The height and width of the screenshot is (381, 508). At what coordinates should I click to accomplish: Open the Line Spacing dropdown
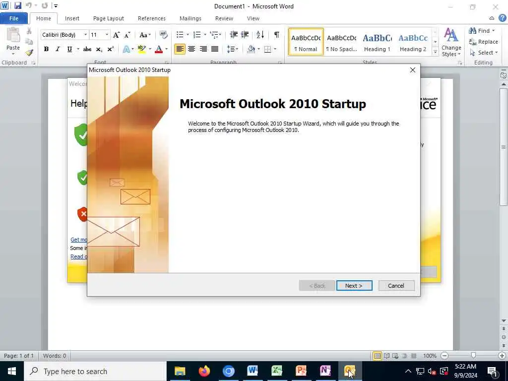232,49
